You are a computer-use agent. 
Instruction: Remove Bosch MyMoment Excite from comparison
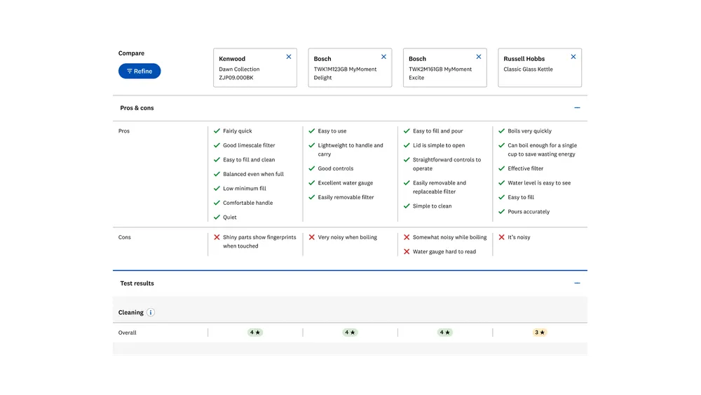[x=479, y=57]
